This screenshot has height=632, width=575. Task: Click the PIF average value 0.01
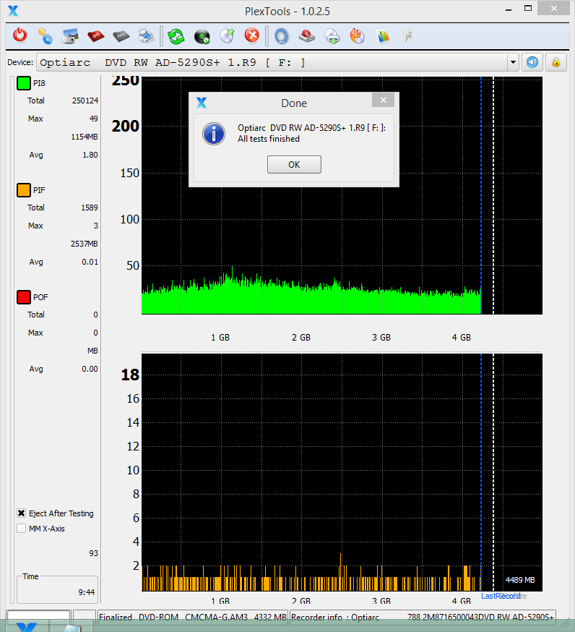(90, 262)
